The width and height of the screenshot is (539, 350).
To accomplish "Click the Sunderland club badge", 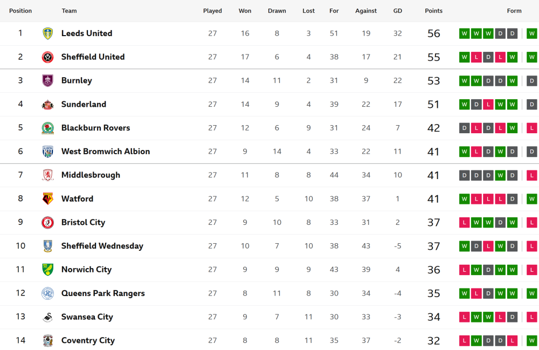I will tap(48, 104).
